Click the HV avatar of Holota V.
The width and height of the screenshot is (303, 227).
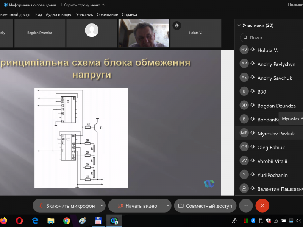pos(244,50)
